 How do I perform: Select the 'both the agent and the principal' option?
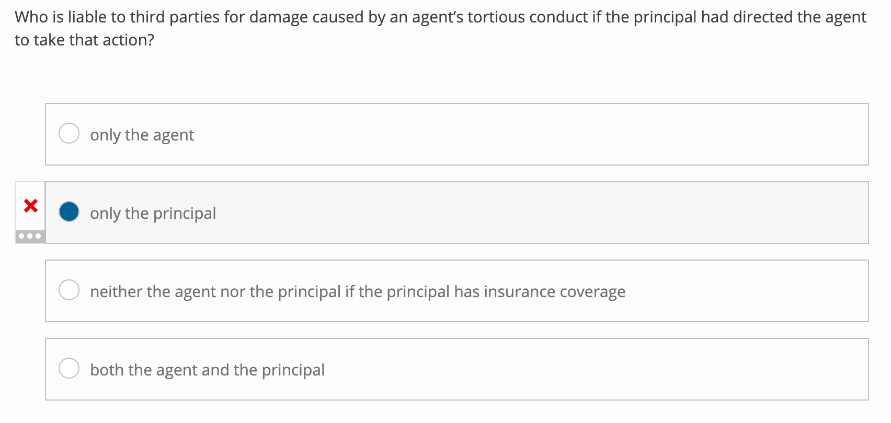[x=69, y=368]
